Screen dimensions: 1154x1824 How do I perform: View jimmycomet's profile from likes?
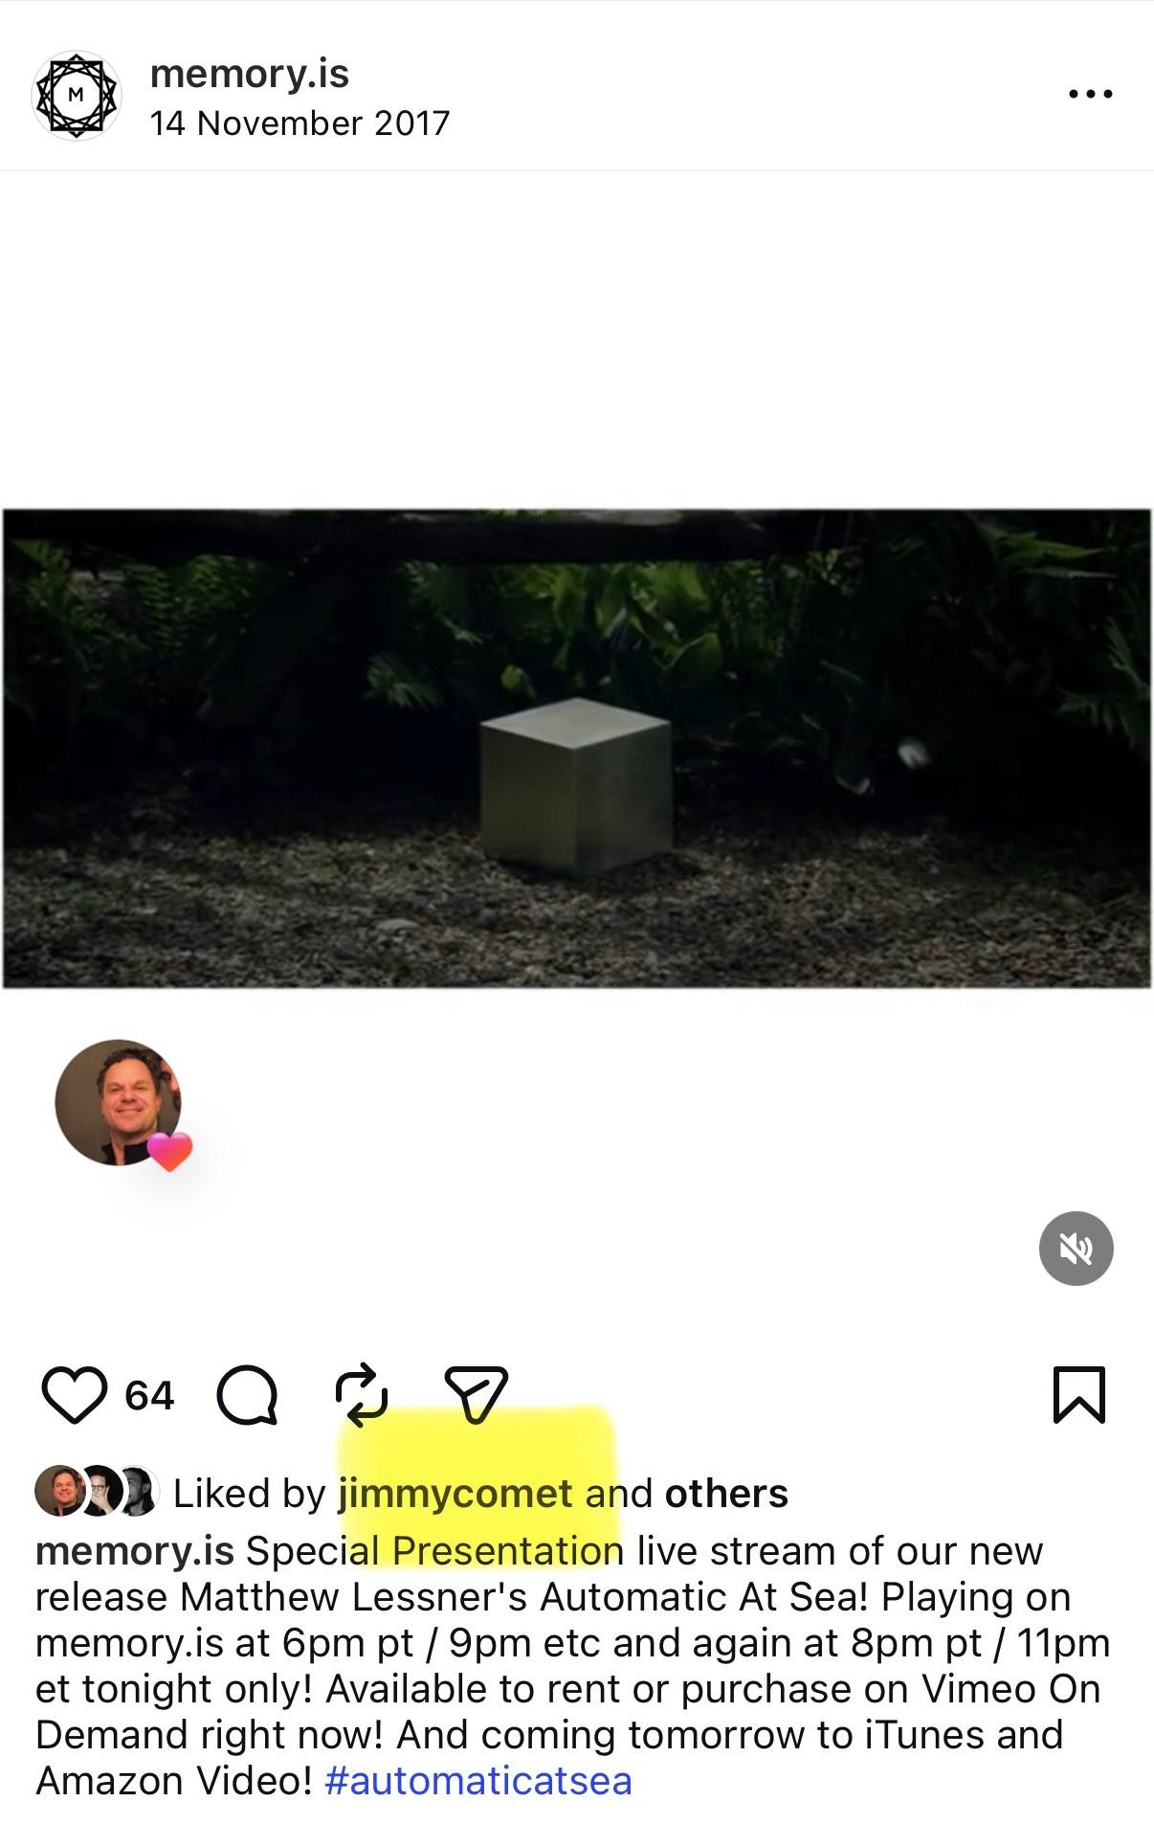click(455, 1494)
